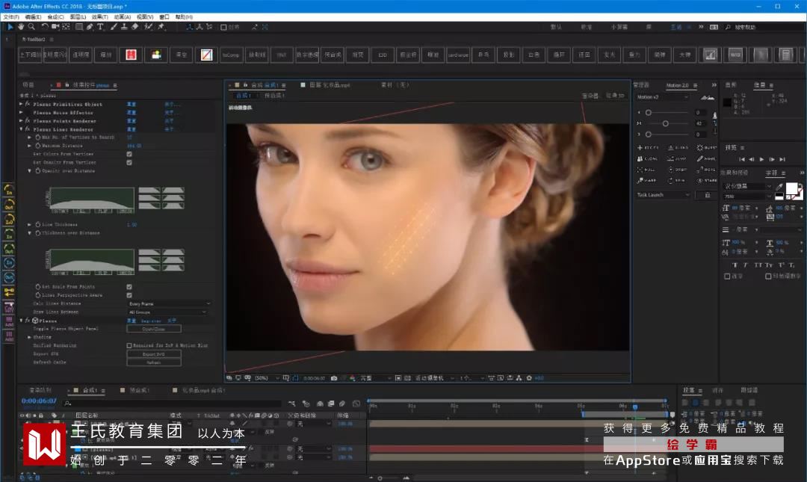Open the Calc Lines Distance dropdown
This screenshot has width=807, height=482.
(x=168, y=303)
